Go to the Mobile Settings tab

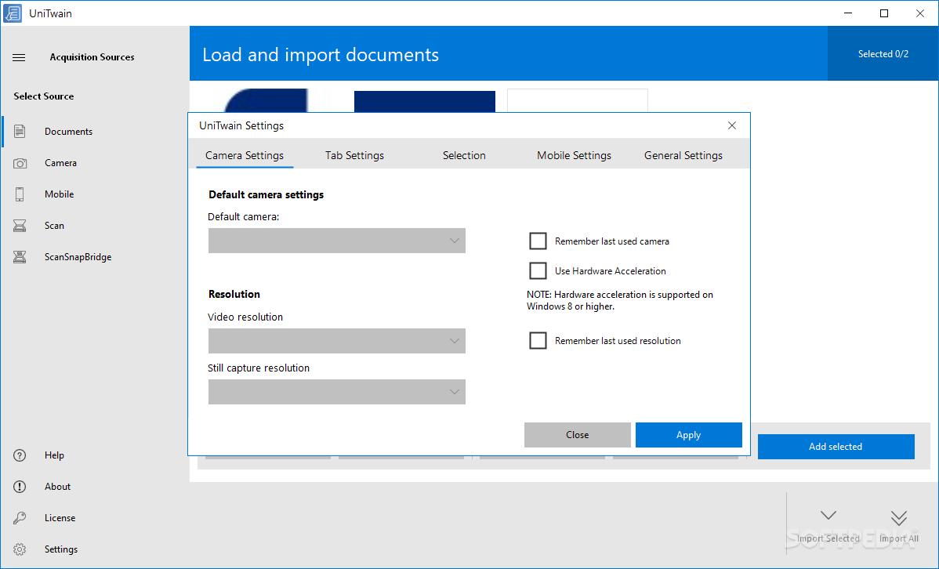(574, 155)
